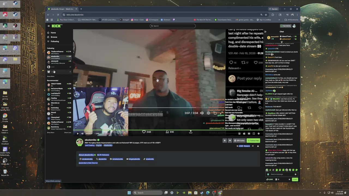Open the Sign in JetBlue bookmark
The width and height of the screenshot is (349, 196).
point(264,20)
